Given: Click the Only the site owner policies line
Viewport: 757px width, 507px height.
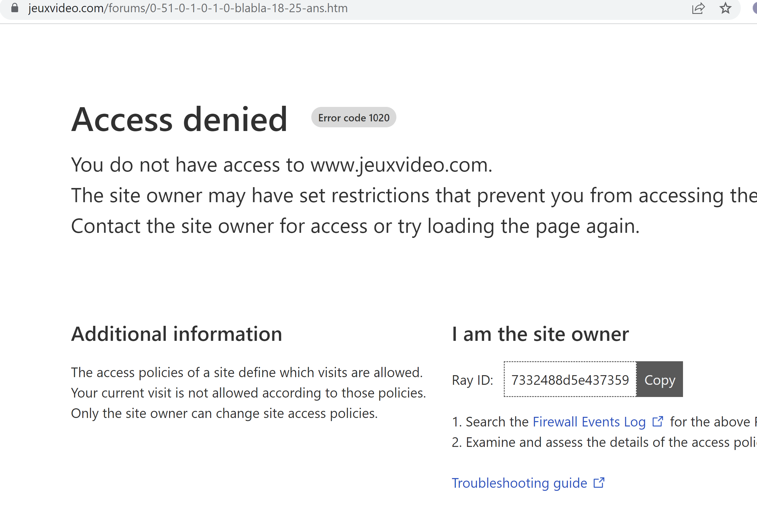Looking at the screenshot, I should [x=224, y=413].
